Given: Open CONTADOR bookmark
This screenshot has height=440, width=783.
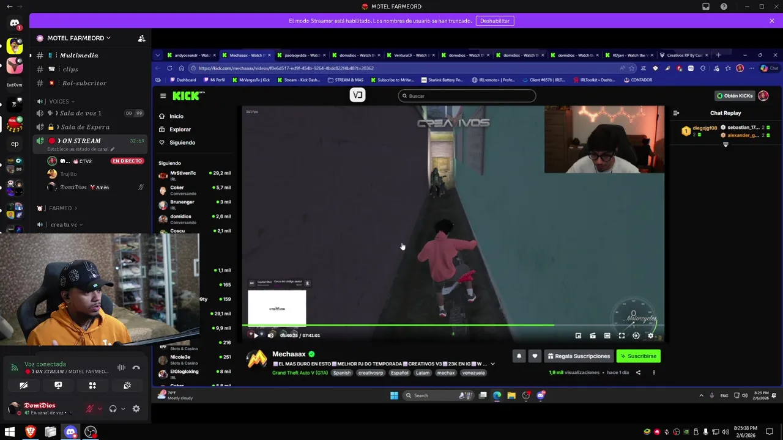Looking at the screenshot, I should [638, 80].
